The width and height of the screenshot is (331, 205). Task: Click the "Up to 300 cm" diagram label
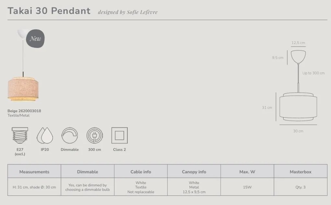313,73
